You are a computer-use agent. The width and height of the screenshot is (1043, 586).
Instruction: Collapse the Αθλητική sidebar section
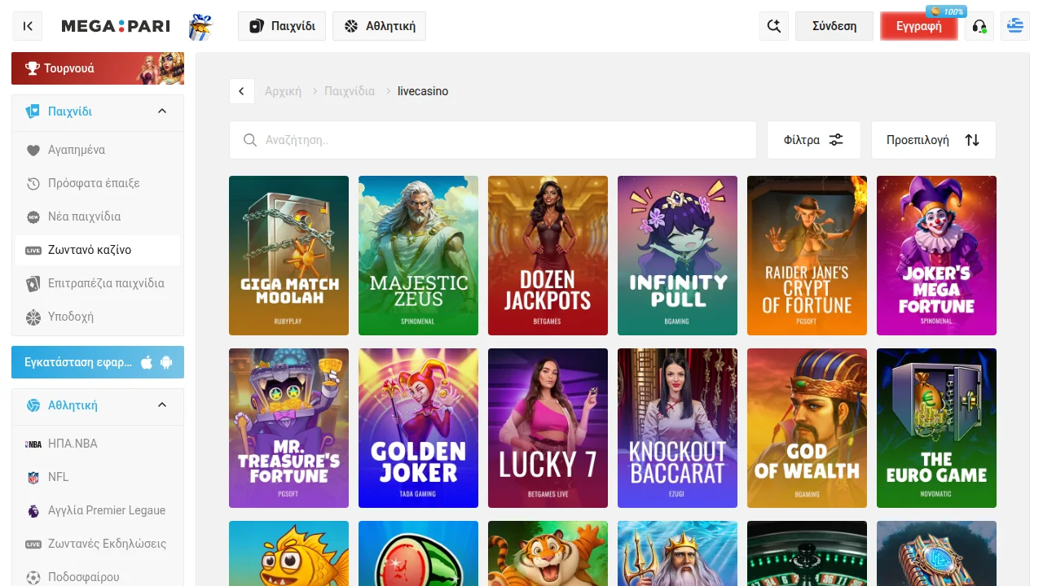click(x=161, y=405)
